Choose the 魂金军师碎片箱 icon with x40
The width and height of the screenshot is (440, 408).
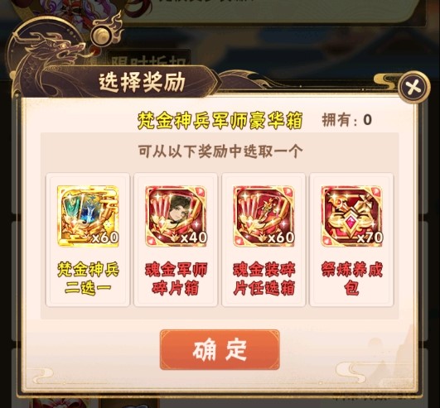pyautogui.click(x=176, y=216)
